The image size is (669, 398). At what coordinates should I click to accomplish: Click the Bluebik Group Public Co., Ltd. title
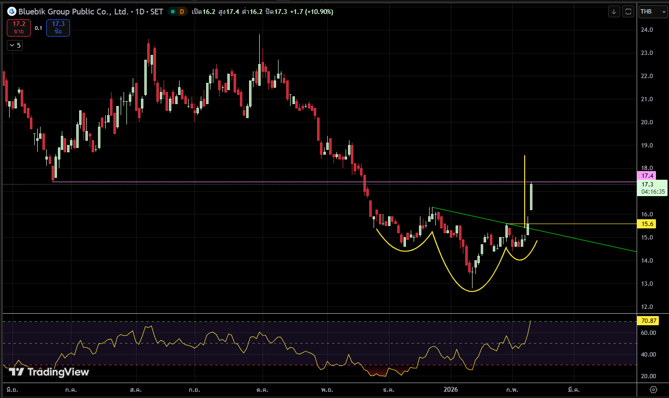(x=73, y=12)
